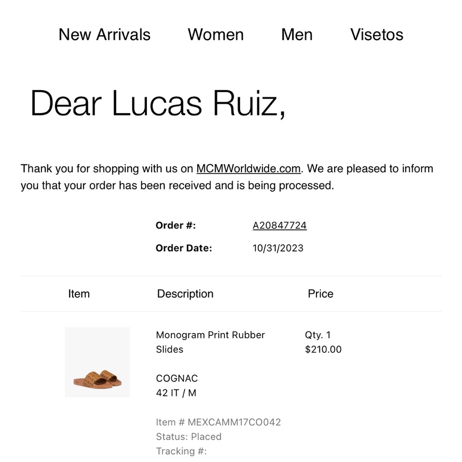Screen dimensions: 462x462
Task: Open the Visetos collection link
Action: pos(377,35)
